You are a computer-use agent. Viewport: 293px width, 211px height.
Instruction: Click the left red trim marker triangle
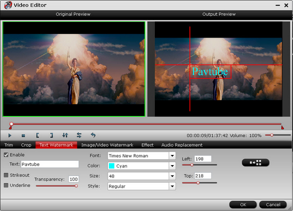click(x=10, y=128)
